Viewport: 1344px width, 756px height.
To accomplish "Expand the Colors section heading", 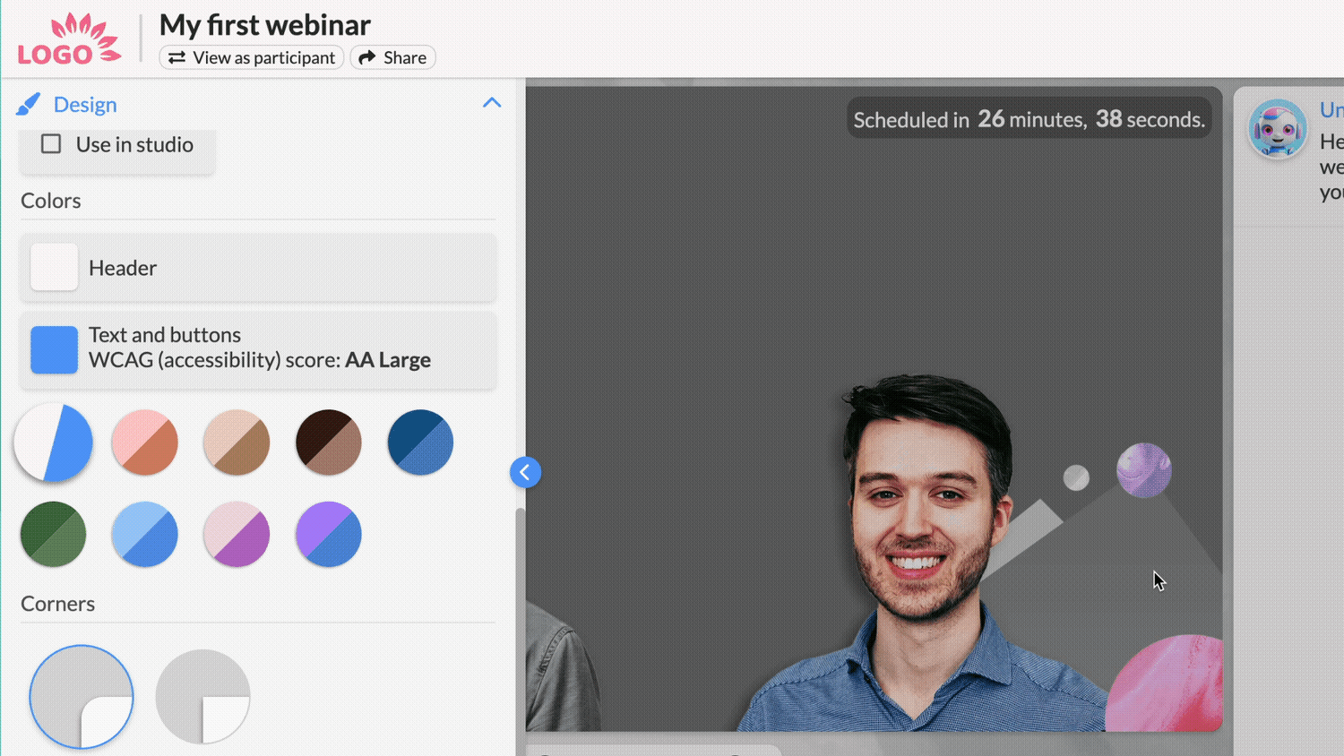I will pos(50,201).
